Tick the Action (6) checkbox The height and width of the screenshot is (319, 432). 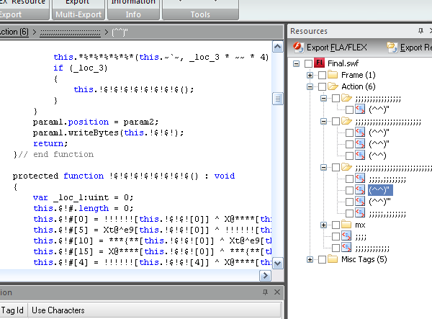[x=322, y=86]
